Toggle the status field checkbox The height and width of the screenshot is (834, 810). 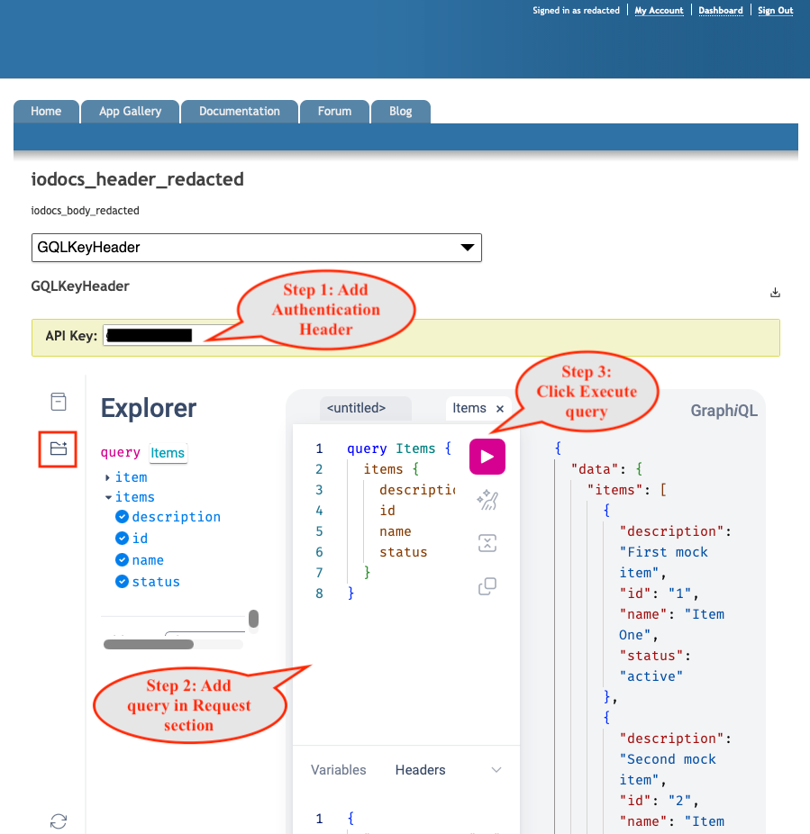[122, 581]
